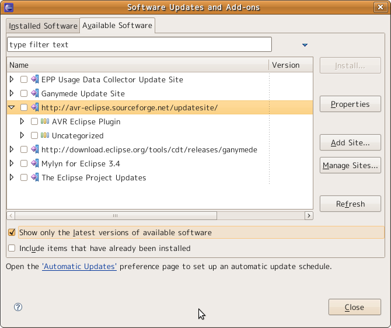Select EPP Usage Data Collector Update Site text

[112, 79]
